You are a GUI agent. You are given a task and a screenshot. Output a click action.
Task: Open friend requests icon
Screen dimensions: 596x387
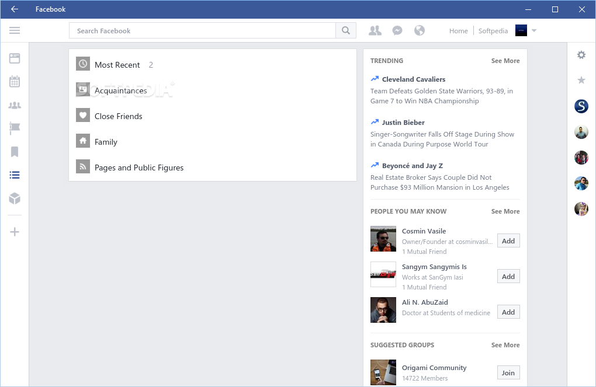click(375, 30)
